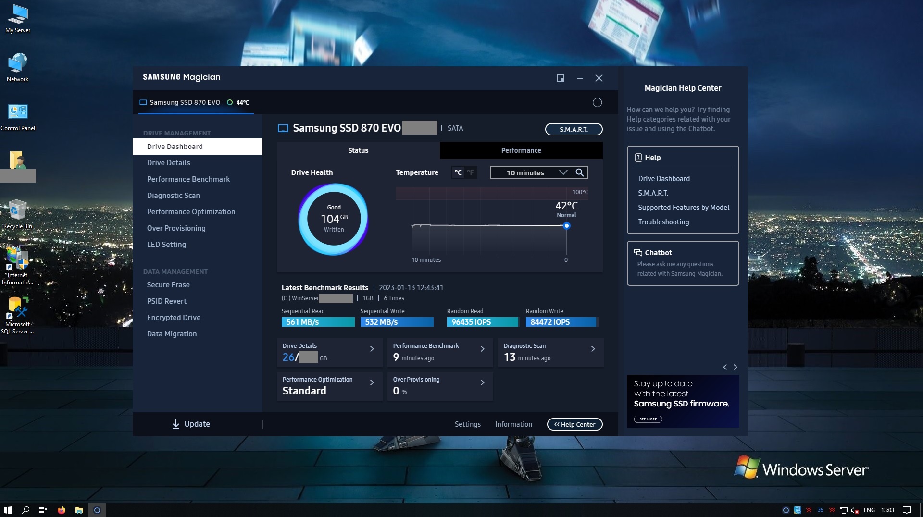Click the Update button label
This screenshot has height=517, width=923.
pos(197,424)
